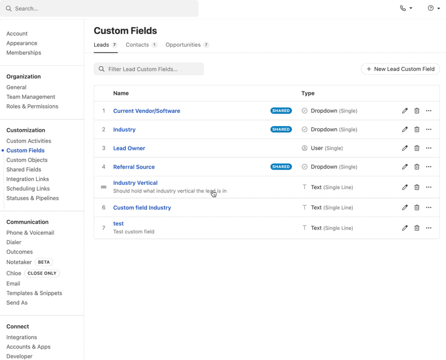Viewport: 446px width, 360px height.
Task: Open Templates & Snippets
Action: pos(34,293)
